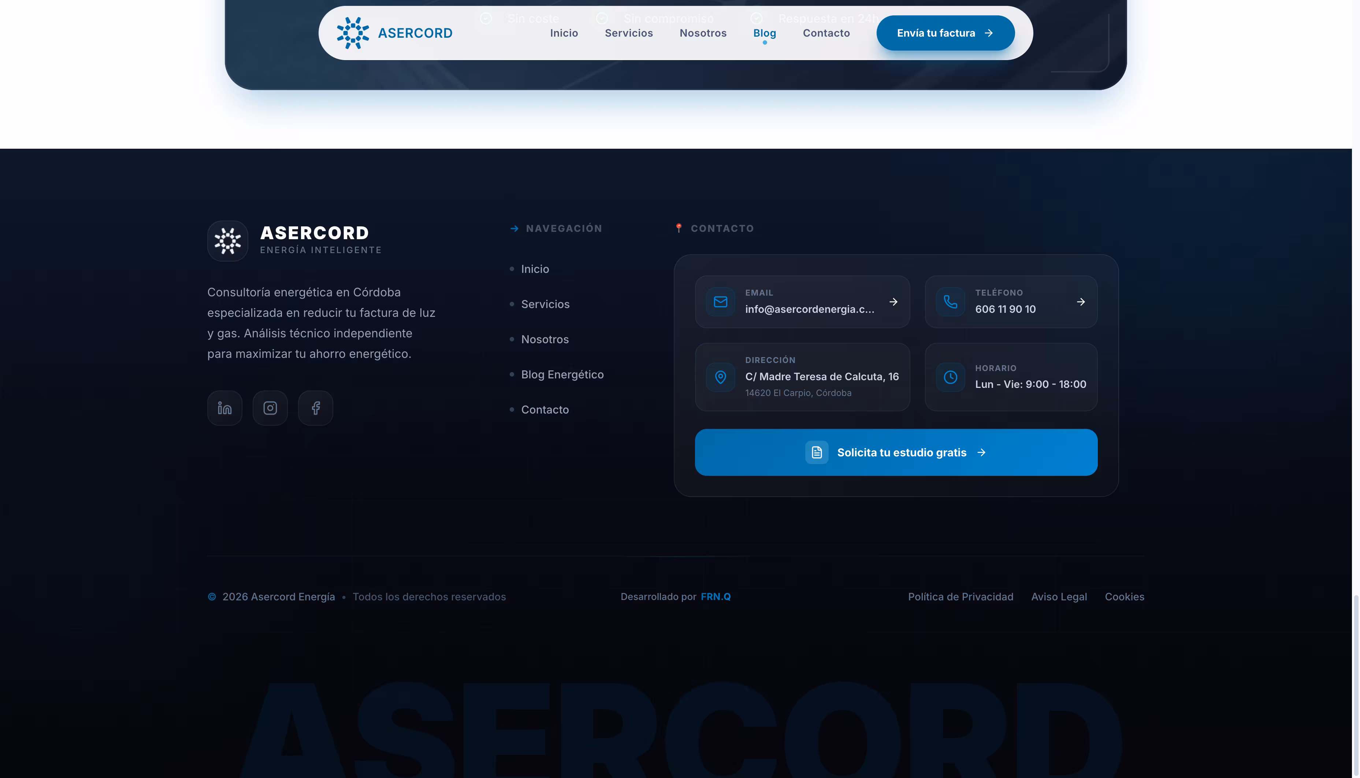The image size is (1360, 778).
Task: Go to Inicio in the top navbar
Action: 564,33
